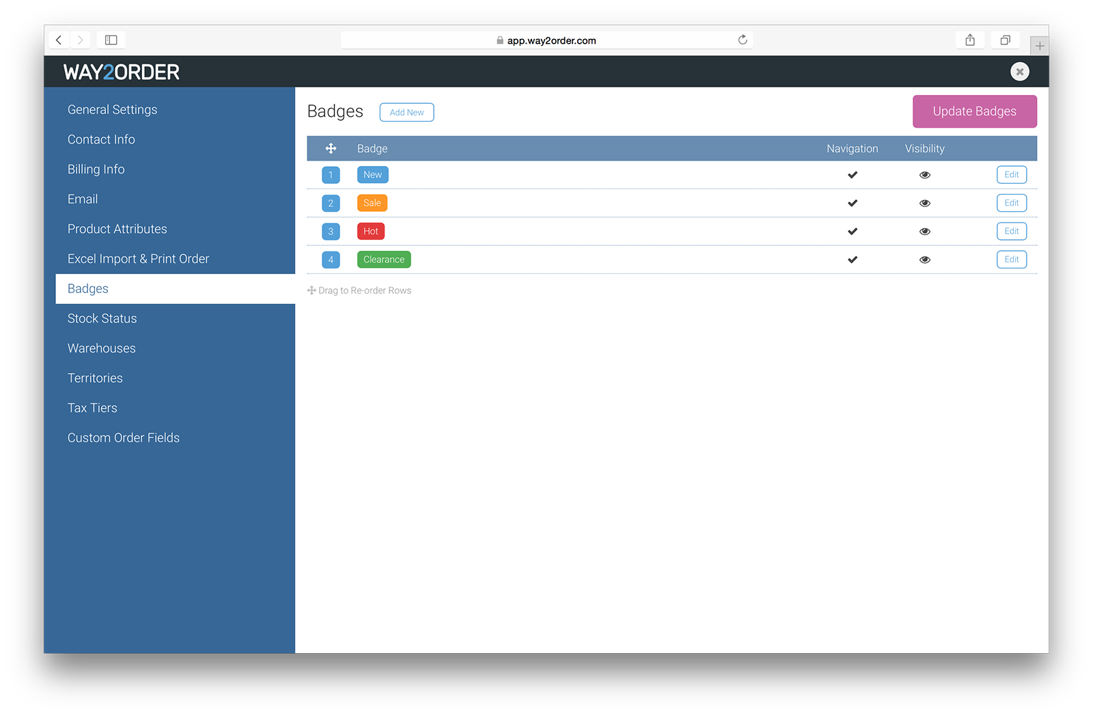Edit the New badge
This screenshot has width=1093, height=716.
tap(1012, 174)
